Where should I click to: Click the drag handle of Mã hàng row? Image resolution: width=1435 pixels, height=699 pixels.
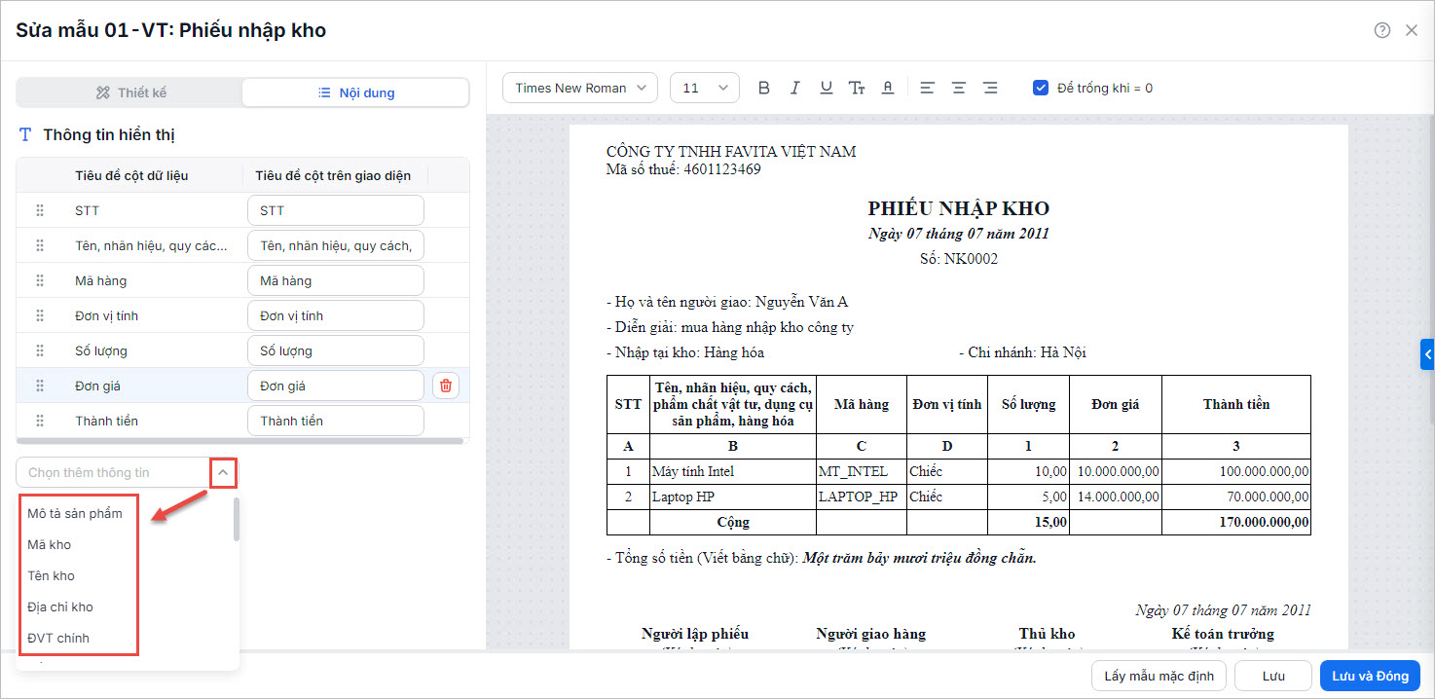[x=40, y=280]
